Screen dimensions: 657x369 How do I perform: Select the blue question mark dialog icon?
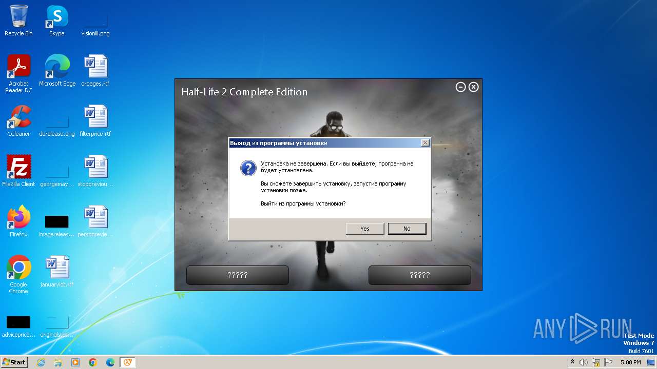pos(248,168)
